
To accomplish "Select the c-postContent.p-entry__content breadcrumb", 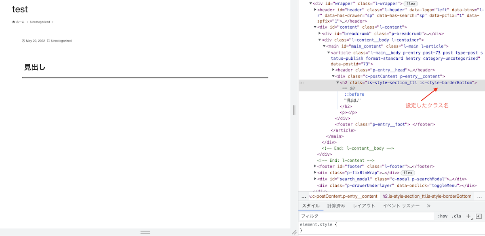I will 343,196.
